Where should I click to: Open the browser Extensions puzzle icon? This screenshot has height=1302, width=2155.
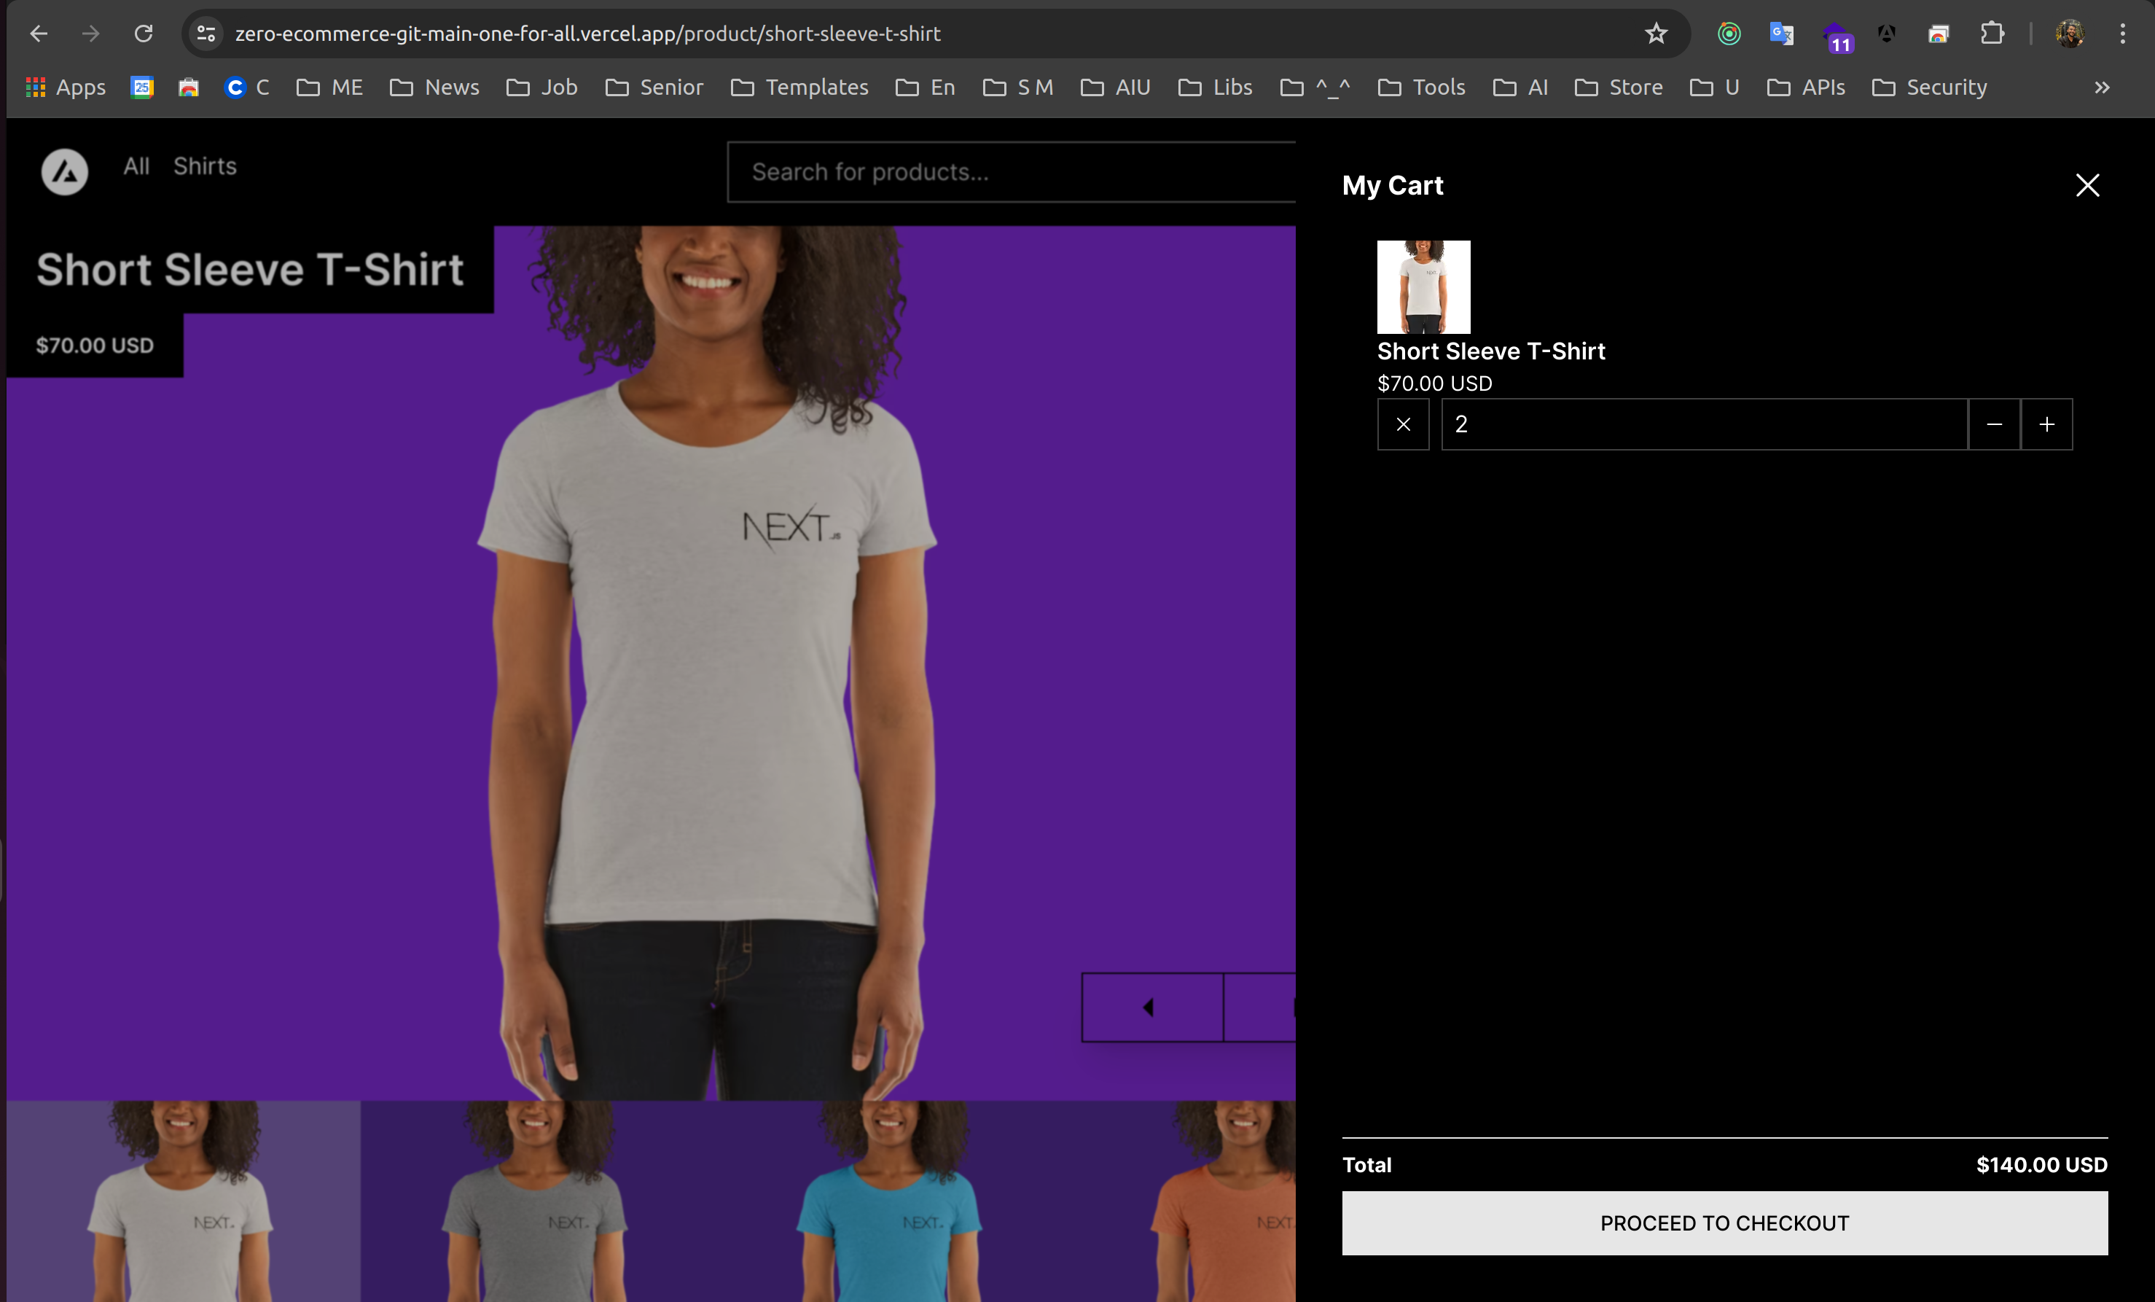pyautogui.click(x=1992, y=34)
